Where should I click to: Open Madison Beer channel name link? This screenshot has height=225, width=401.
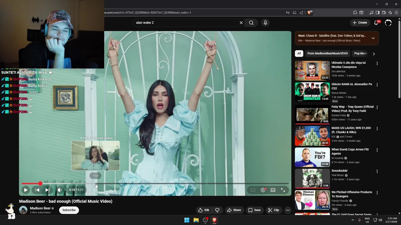pos(40,208)
